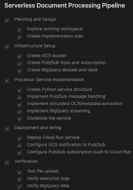Toggle Create BigQuery dataset and table checkbox
The width and height of the screenshot is (133, 190).
pos(20,71)
